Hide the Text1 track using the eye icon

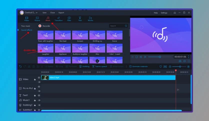(x=39, y=95)
